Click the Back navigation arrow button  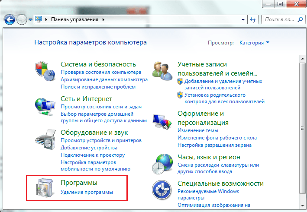click(10, 19)
